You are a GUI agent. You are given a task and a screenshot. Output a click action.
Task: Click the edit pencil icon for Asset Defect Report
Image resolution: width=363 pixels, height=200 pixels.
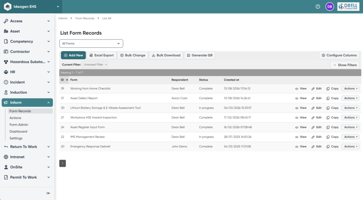(x=313, y=98)
